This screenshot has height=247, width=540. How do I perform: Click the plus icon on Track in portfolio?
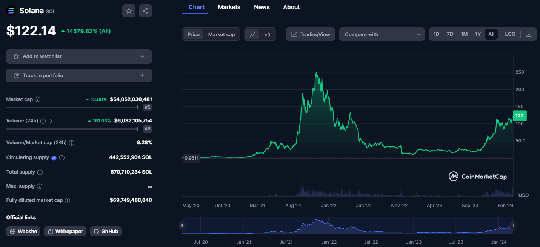click(x=142, y=75)
